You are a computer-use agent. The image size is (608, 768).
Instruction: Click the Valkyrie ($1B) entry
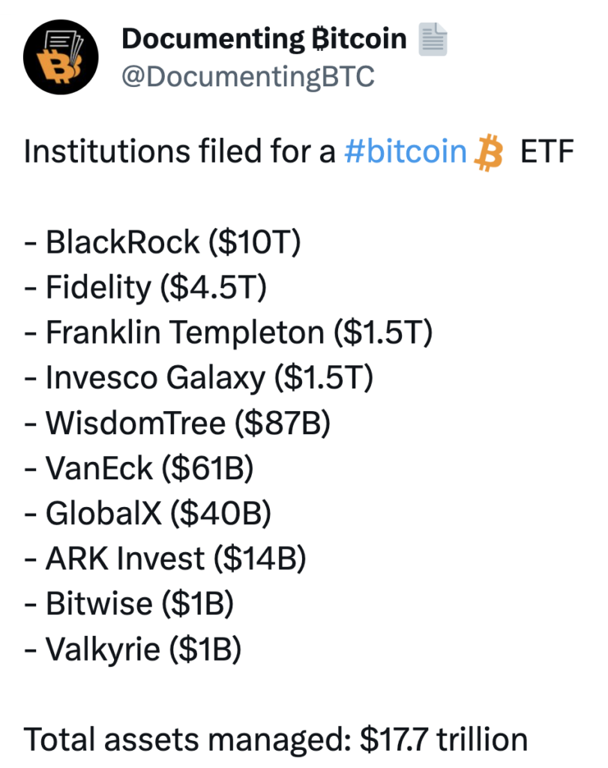[133, 649]
